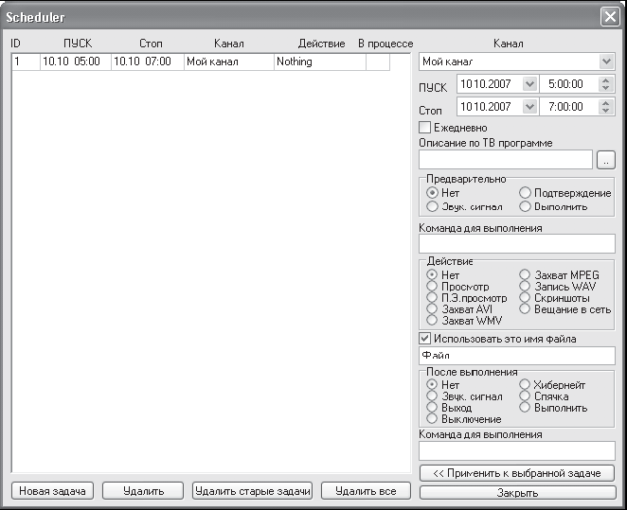Click the Файл filename input field
The image size is (627, 510).
pos(516,356)
